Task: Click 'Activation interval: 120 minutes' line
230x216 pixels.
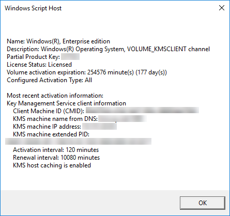Action: pyautogui.click(x=56, y=150)
